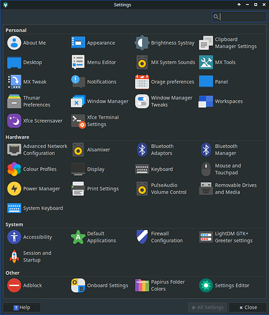Open System Keyboard icon
This screenshot has width=269, height=315.
click(14, 209)
